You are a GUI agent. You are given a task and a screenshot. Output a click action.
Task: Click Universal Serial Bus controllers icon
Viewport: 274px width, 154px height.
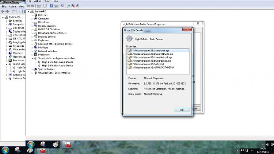pos(36,73)
